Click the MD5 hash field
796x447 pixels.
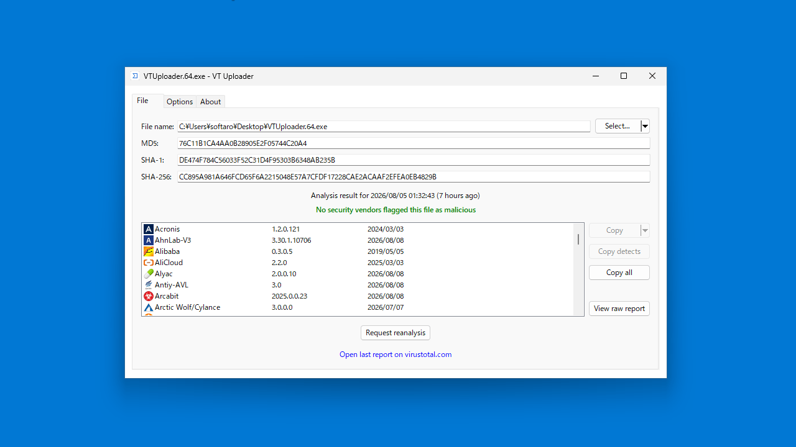tap(414, 143)
